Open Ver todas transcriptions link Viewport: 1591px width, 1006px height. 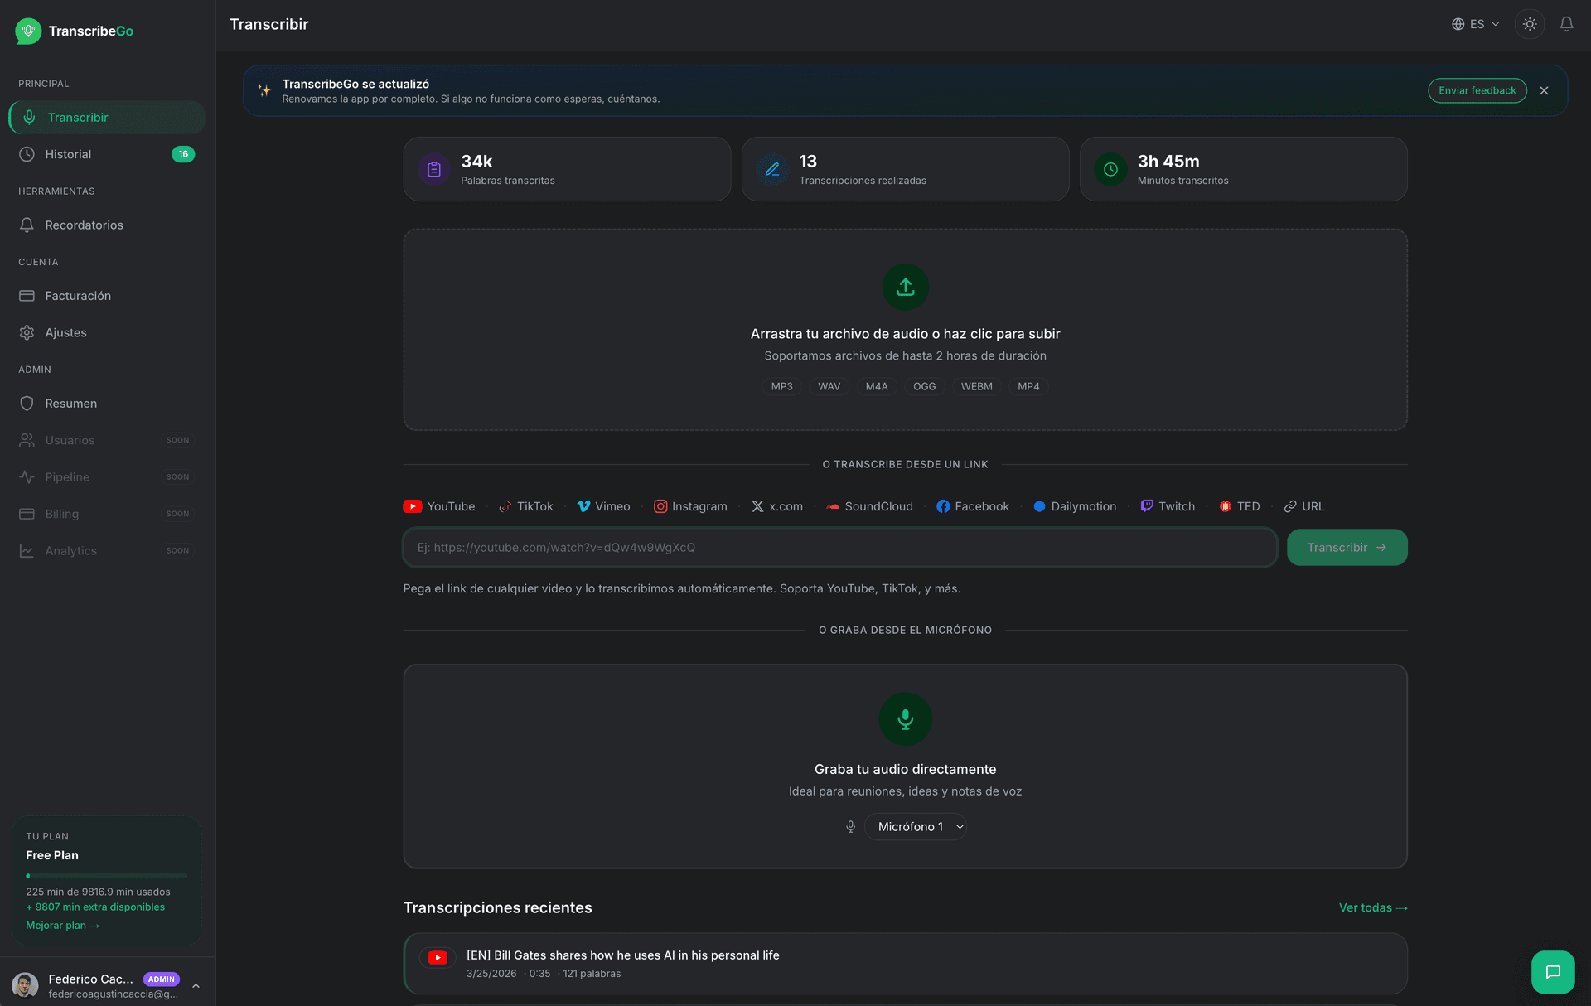[1372, 907]
